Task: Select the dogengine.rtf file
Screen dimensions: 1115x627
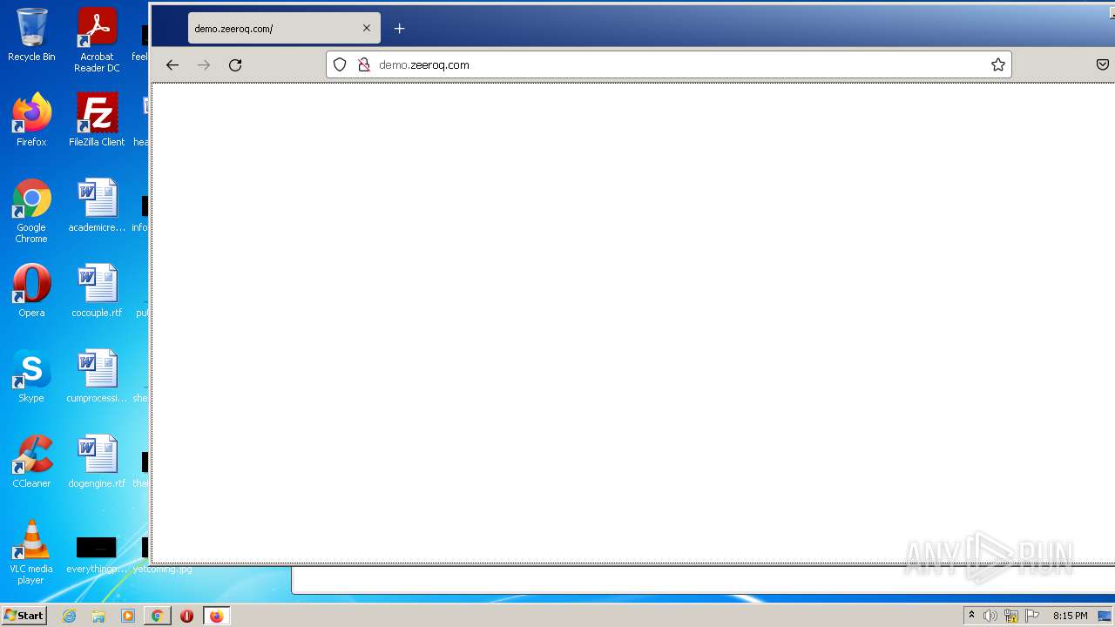Action: (x=97, y=462)
